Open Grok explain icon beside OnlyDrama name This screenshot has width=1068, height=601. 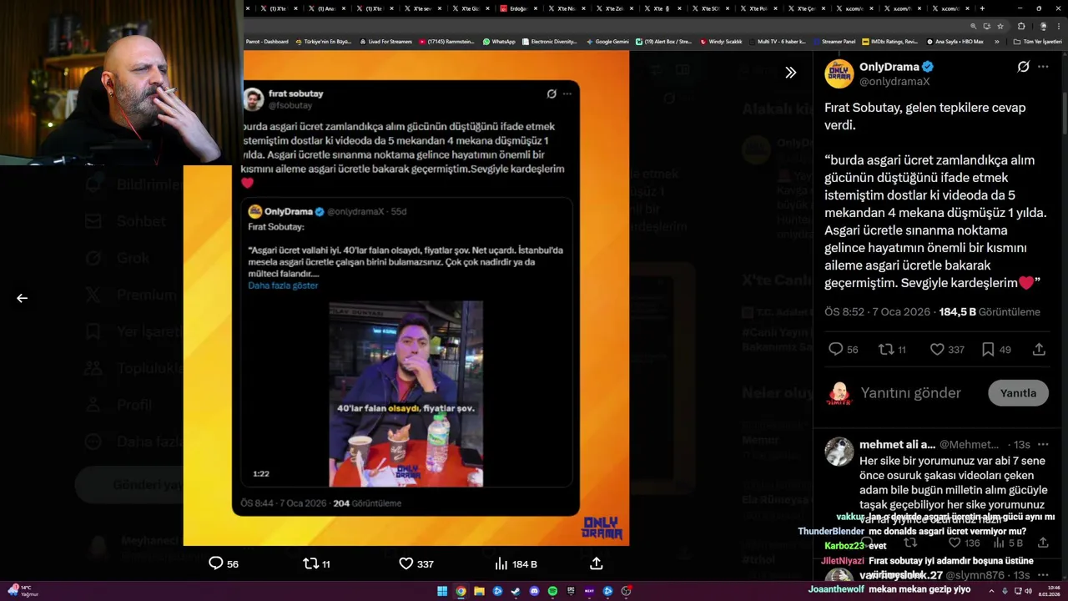1023,67
